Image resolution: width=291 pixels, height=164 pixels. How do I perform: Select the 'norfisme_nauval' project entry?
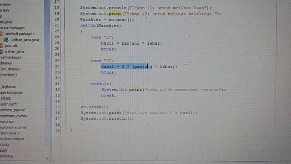click(12, 110)
